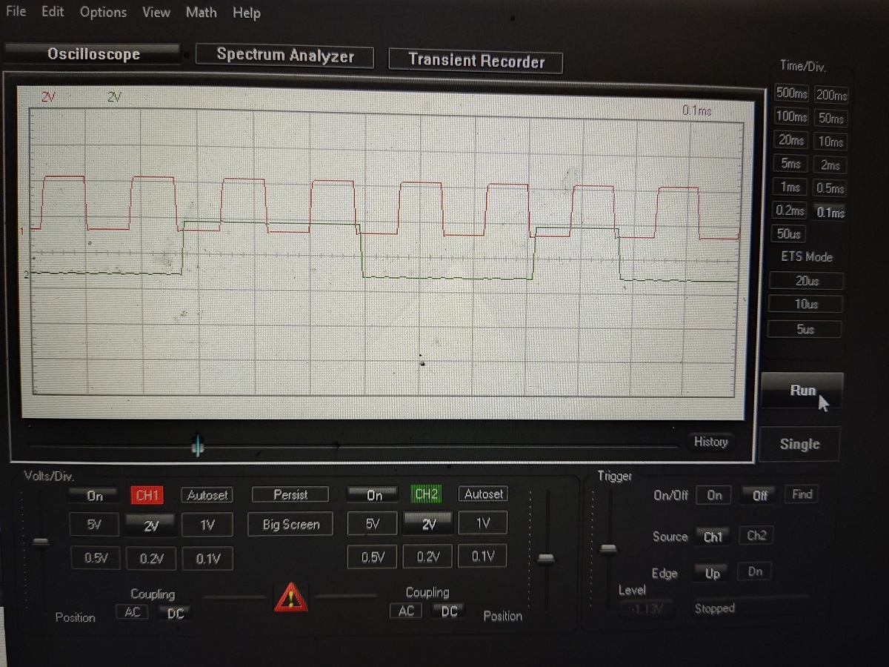Viewport: 889px width, 667px height.
Task: Open the File menu
Action: (x=16, y=12)
